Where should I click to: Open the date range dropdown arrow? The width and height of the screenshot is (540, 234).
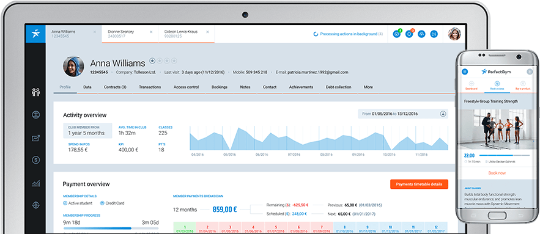(x=443, y=114)
